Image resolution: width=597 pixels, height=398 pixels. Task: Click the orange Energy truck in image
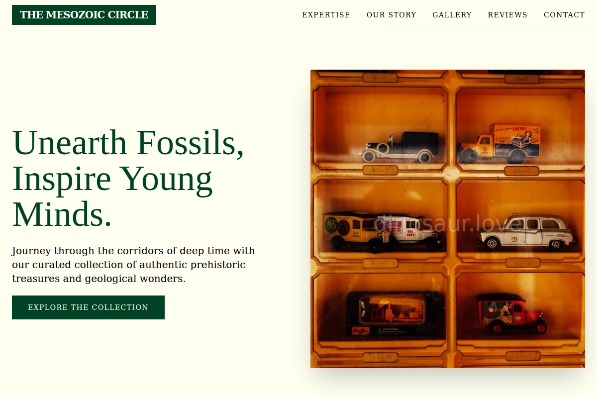click(x=499, y=143)
